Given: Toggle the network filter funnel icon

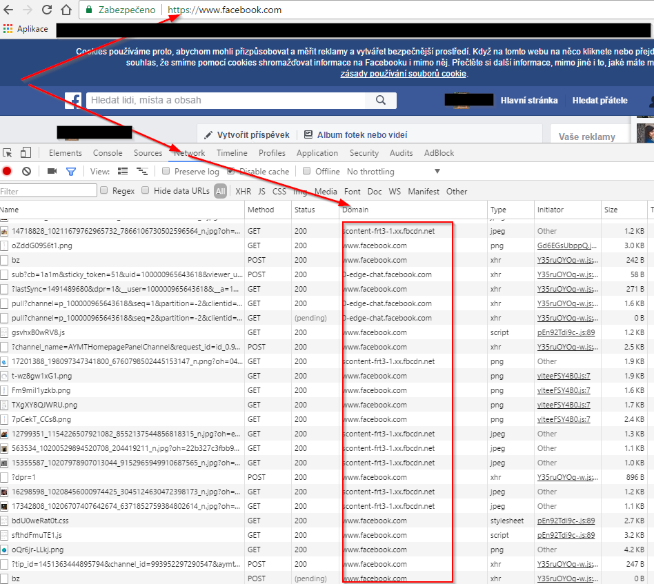Looking at the screenshot, I should pyautogui.click(x=71, y=171).
